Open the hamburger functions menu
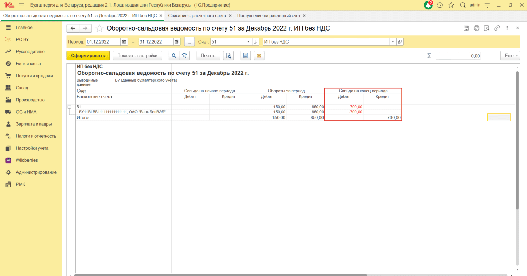This screenshot has width=527, height=276. [x=22, y=5]
